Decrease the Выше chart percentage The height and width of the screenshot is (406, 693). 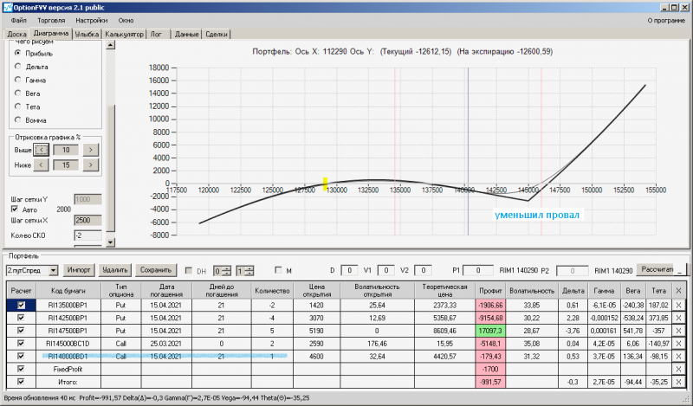pyautogui.click(x=41, y=150)
